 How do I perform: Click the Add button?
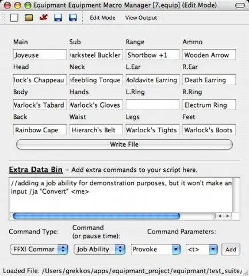point(231,250)
